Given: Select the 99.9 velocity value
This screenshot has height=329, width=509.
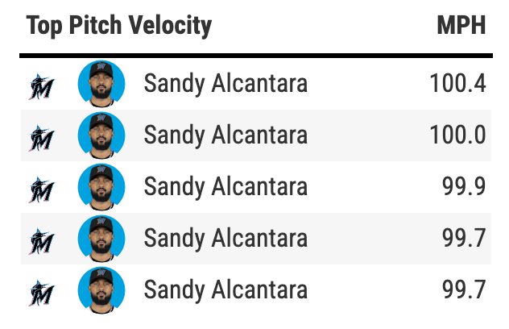Looking at the screenshot, I should point(464,186).
